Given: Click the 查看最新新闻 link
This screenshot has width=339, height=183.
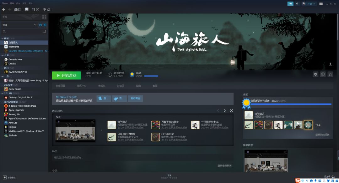Looking at the screenshot, I should coord(224,165).
